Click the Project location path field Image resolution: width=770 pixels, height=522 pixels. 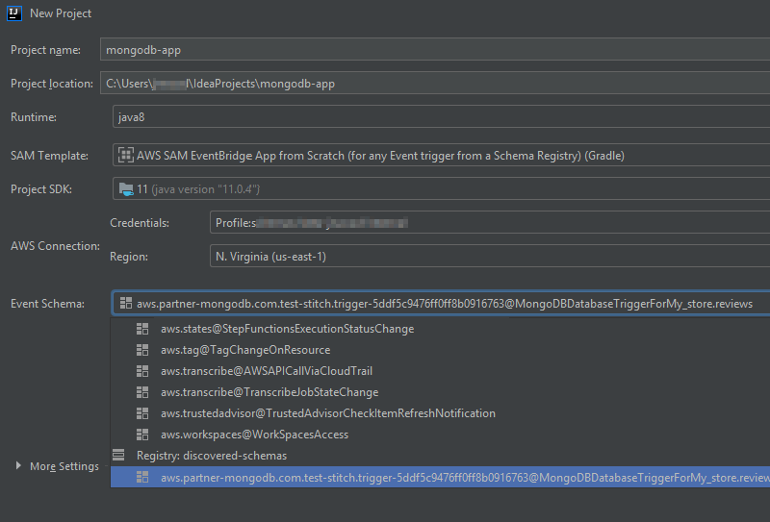tap(435, 84)
